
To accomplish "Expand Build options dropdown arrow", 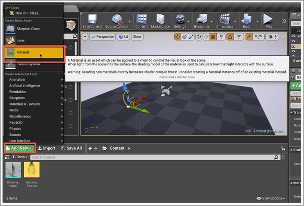I will pyautogui.click(x=258, y=22).
